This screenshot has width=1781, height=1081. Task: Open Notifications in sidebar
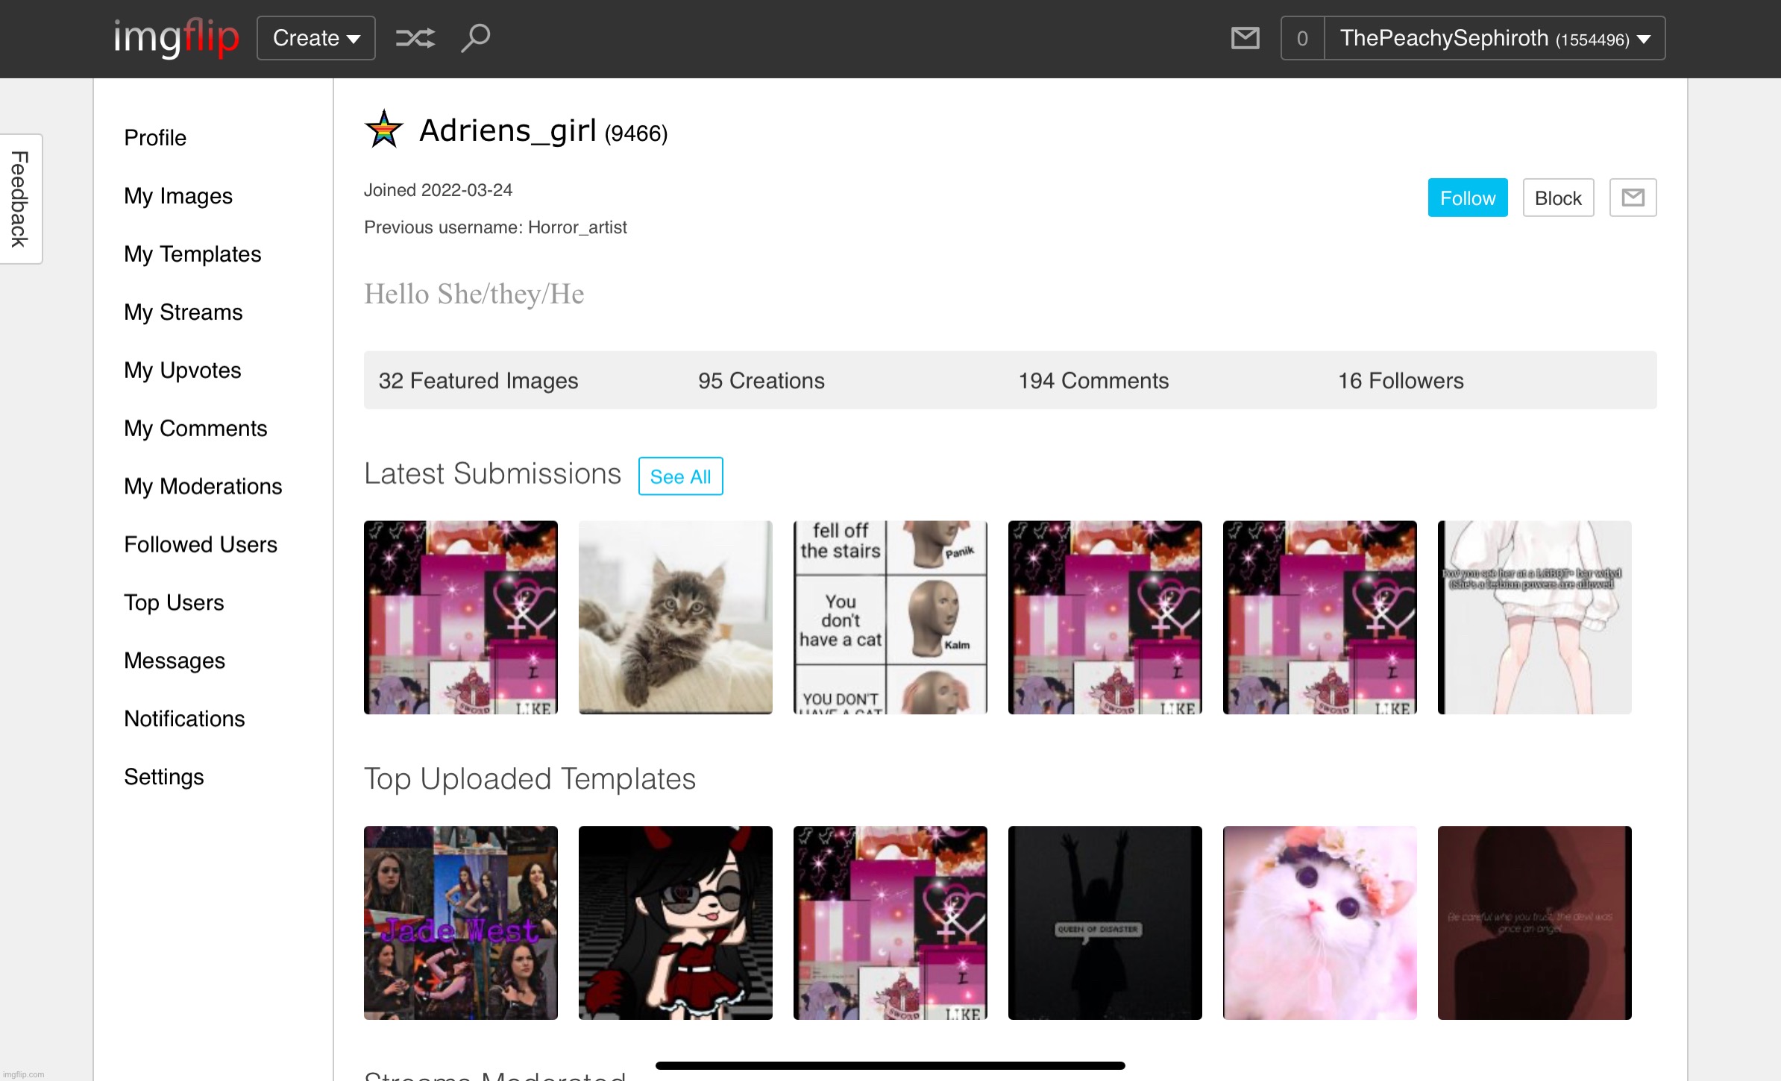click(x=184, y=719)
